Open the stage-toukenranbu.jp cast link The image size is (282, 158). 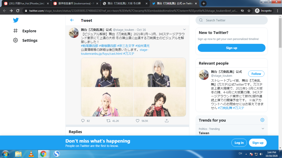tap(102, 53)
